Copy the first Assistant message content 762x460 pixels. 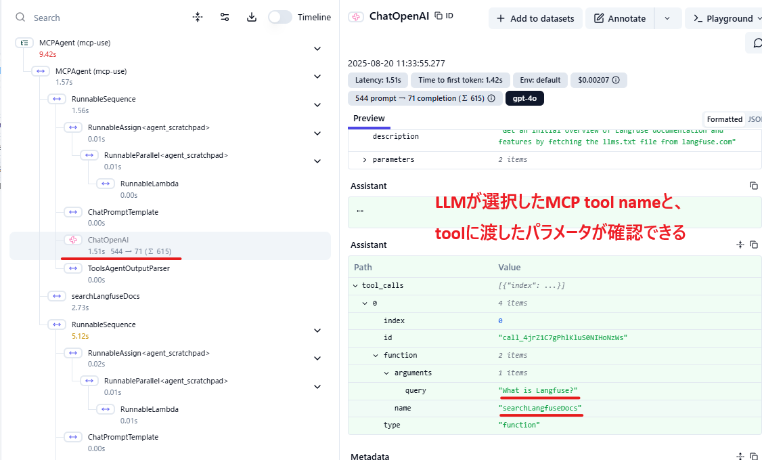[x=754, y=186]
